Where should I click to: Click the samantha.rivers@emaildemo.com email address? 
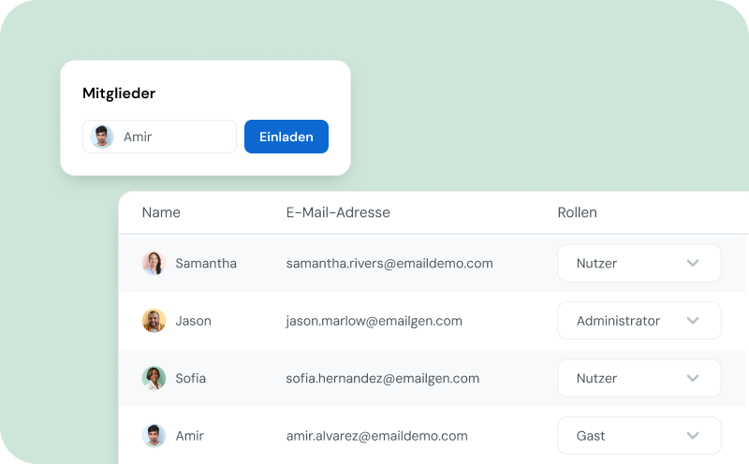[389, 264]
